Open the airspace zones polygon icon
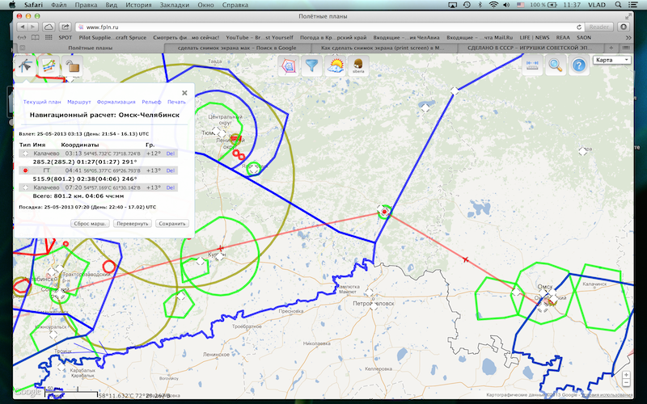 [x=287, y=66]
